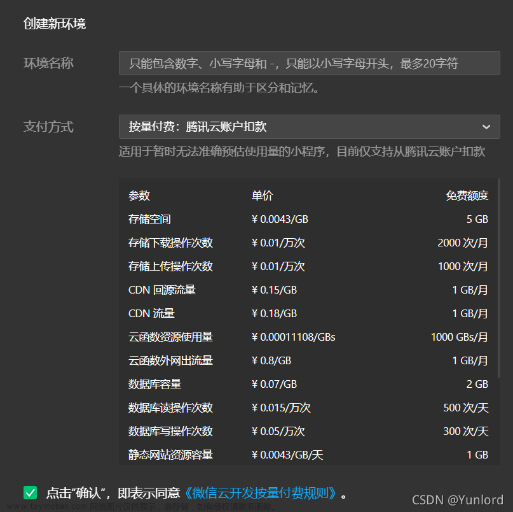Click the ¥ 0.0043/GB/天 price

[287, 455]
